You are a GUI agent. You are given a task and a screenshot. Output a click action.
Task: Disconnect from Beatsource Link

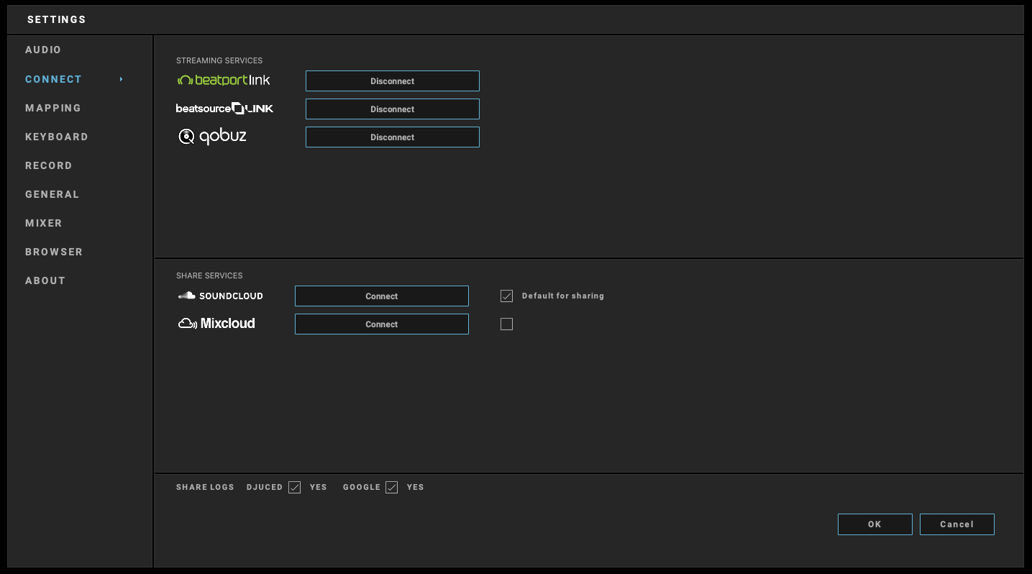[x=393, y=109]
